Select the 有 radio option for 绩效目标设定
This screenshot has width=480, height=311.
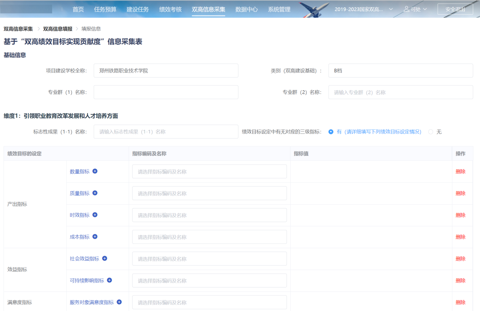point(330,132)
